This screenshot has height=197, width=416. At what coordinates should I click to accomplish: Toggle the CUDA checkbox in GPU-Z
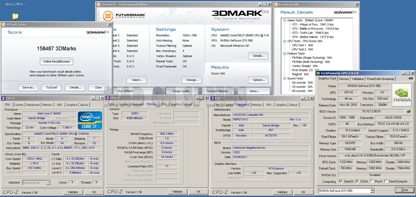[357, 181]
